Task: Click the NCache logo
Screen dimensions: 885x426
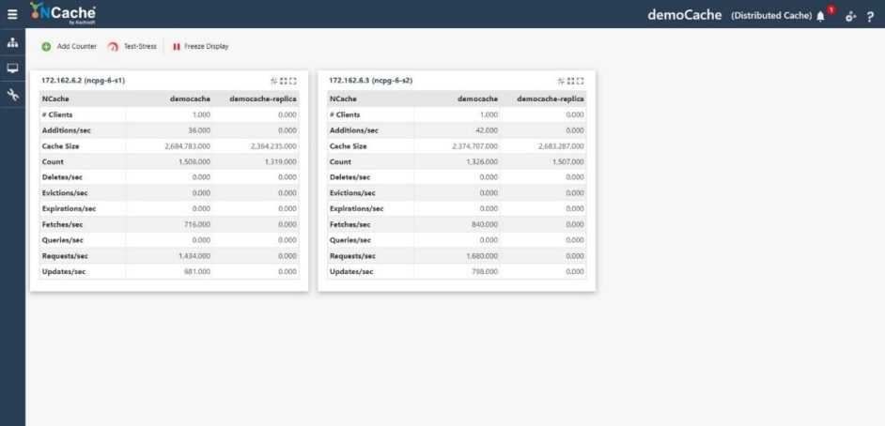Action: point(63,13)
